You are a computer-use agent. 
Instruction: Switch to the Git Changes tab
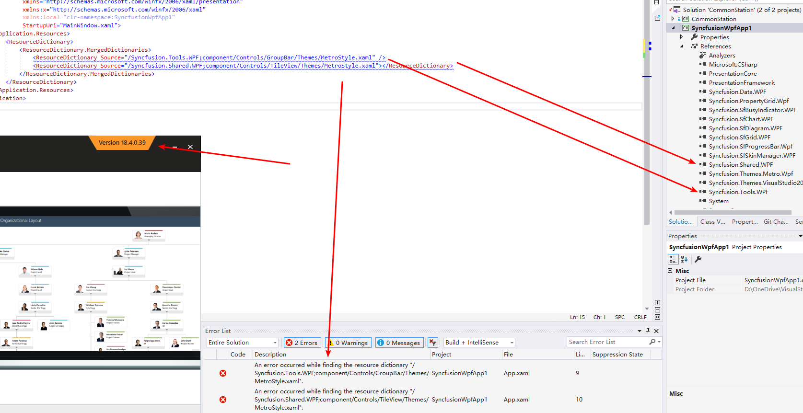(x=776, y=222)
